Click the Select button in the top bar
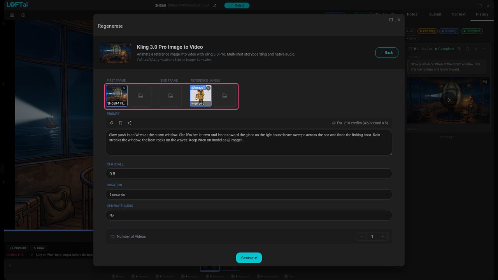The width and height of the screenshot is (498, 280). click(237, 5)
